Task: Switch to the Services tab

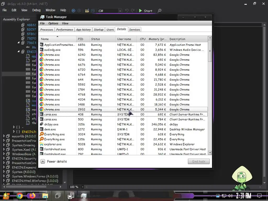Action: click(135, 30)
